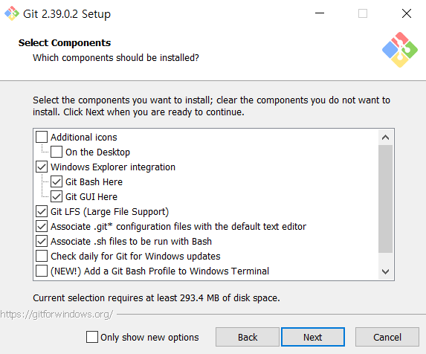426x354 pixels.
Task: Click the Back button
Action: pyautogui.click(x=248, y=337)
